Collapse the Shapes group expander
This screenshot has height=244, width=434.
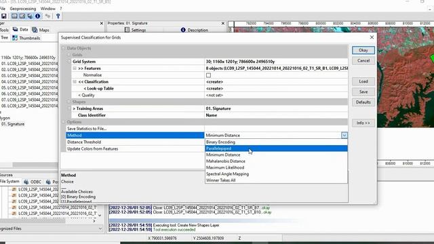point(69,102)
